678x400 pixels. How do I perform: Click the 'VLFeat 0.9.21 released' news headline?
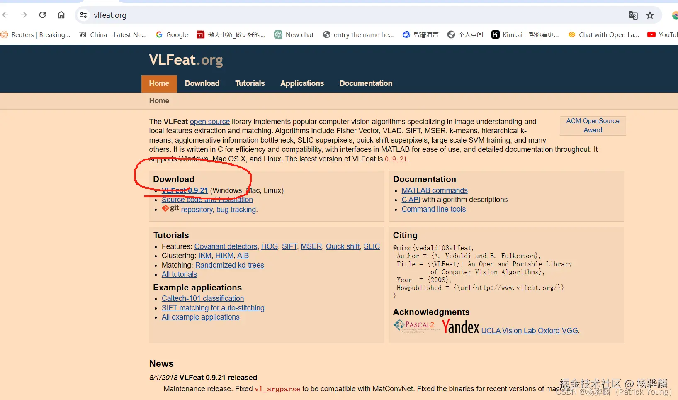pos(219,378)
